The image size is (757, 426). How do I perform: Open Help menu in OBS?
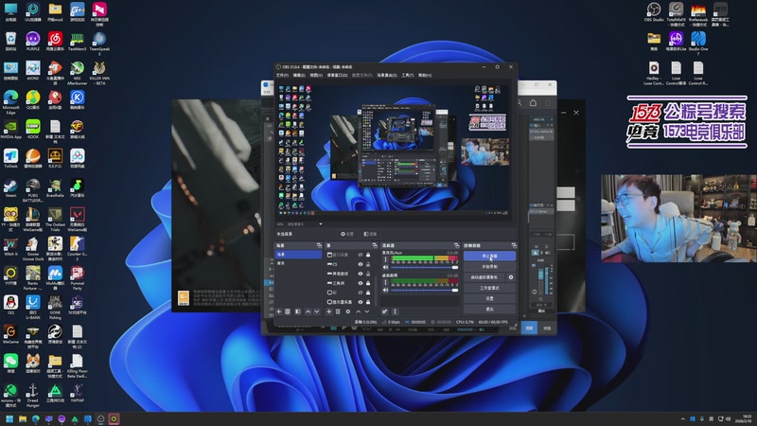(424, 76)
